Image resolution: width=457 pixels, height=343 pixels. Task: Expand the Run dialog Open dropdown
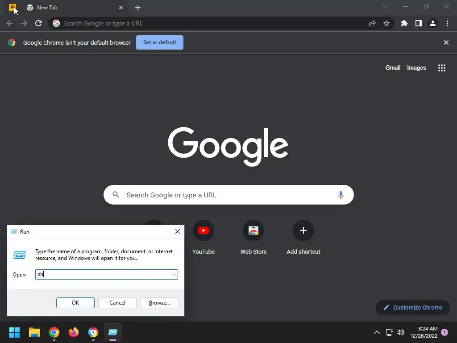point(174,275)
